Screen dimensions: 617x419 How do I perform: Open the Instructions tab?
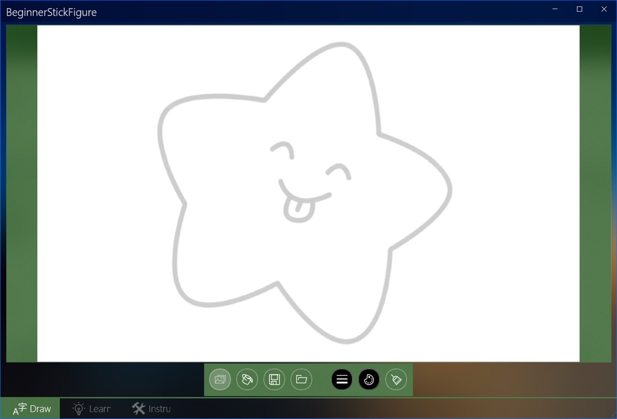pyautogui.click(x=151, y=408)
